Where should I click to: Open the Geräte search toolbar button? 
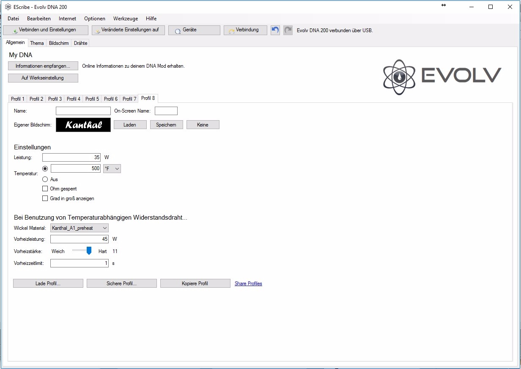194,30
